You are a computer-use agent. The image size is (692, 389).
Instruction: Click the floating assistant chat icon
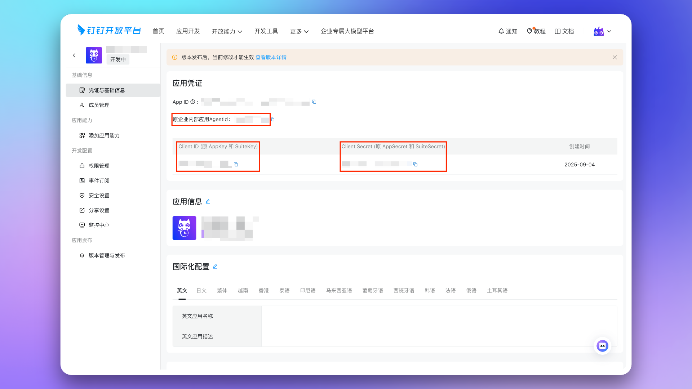coord(602,346)
